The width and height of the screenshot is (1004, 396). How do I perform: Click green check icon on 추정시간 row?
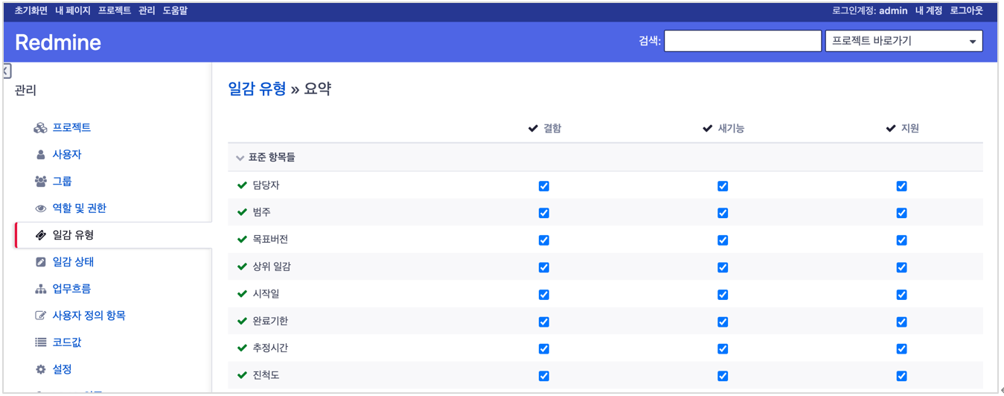point(242,348)
